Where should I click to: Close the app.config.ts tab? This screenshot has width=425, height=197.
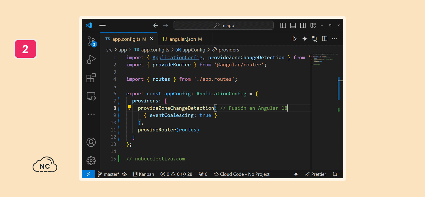[x=152, y=39]
